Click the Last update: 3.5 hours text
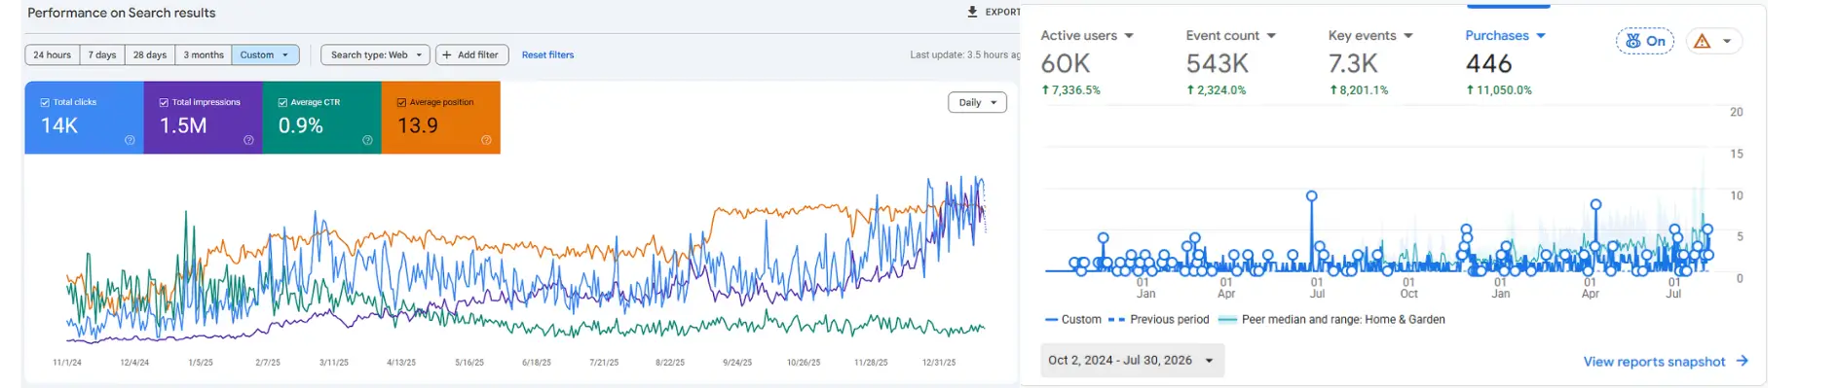Screen dimensions: 1837x388 [x=964, y=54]
